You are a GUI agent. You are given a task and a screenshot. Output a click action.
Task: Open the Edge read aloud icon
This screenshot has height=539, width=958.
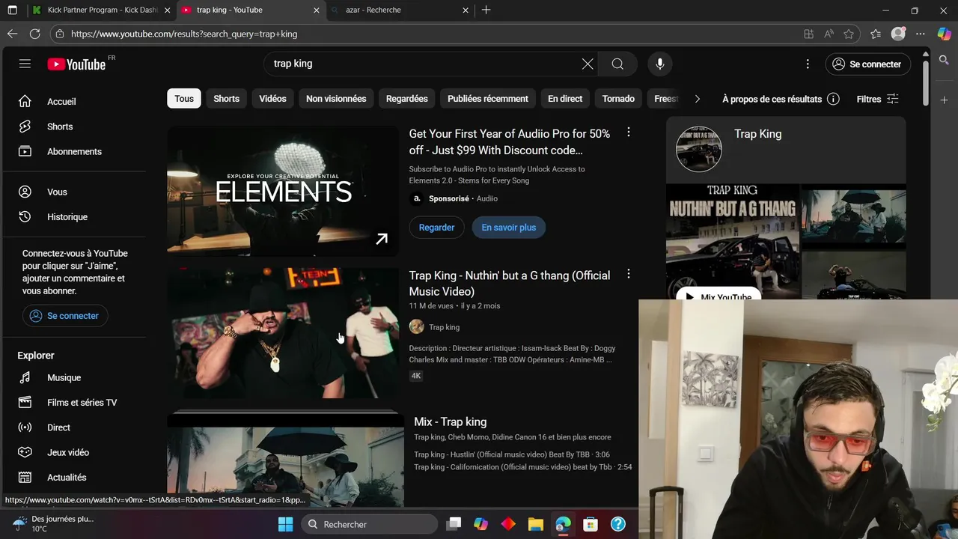829,34
